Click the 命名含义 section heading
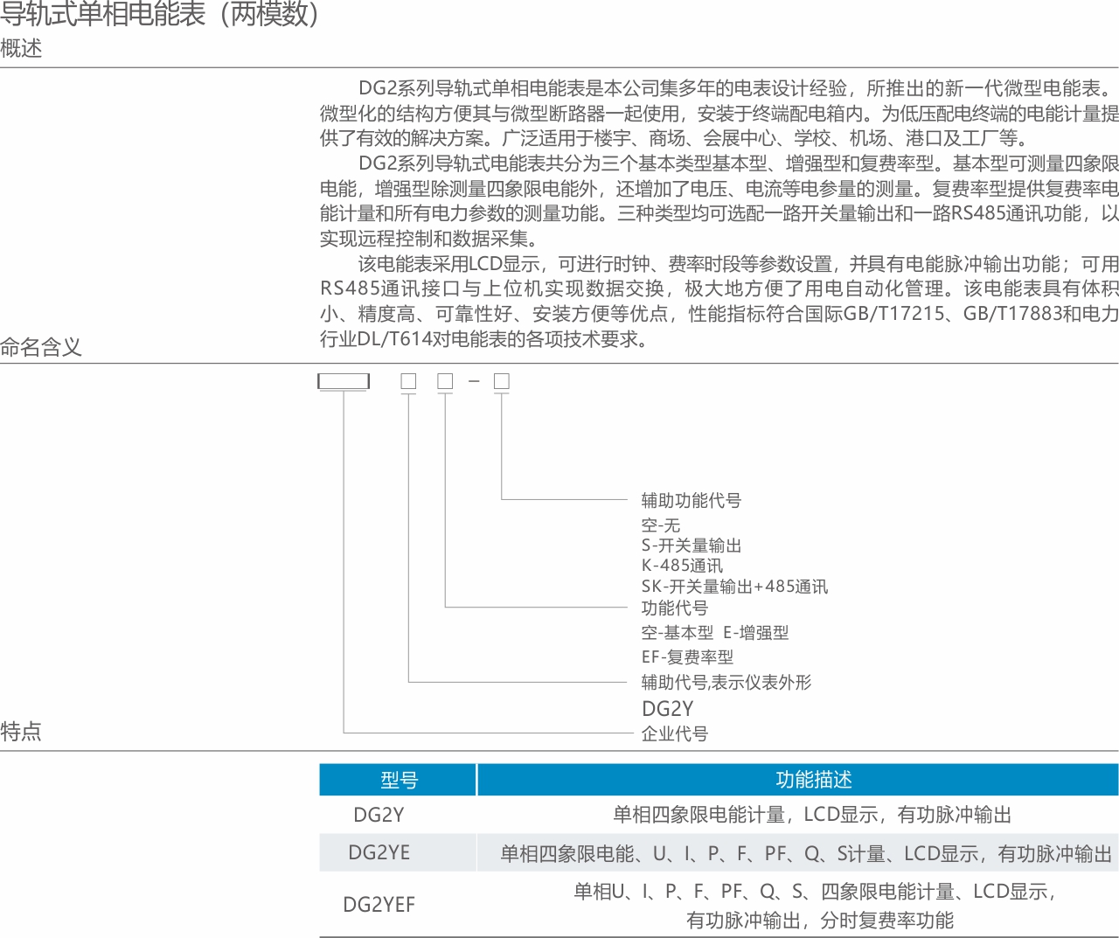 pyautogui.click(x=41, y=347)
